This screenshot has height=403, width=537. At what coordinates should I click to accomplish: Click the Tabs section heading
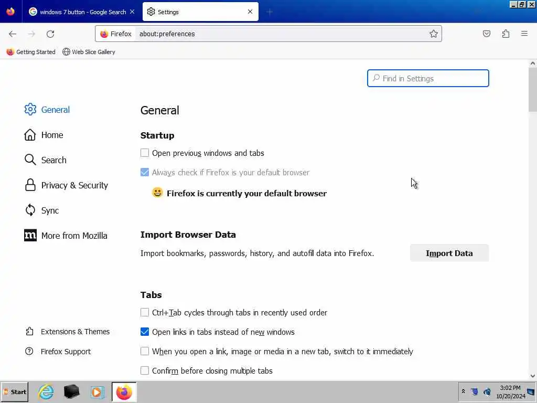click(x=151, y=295)
